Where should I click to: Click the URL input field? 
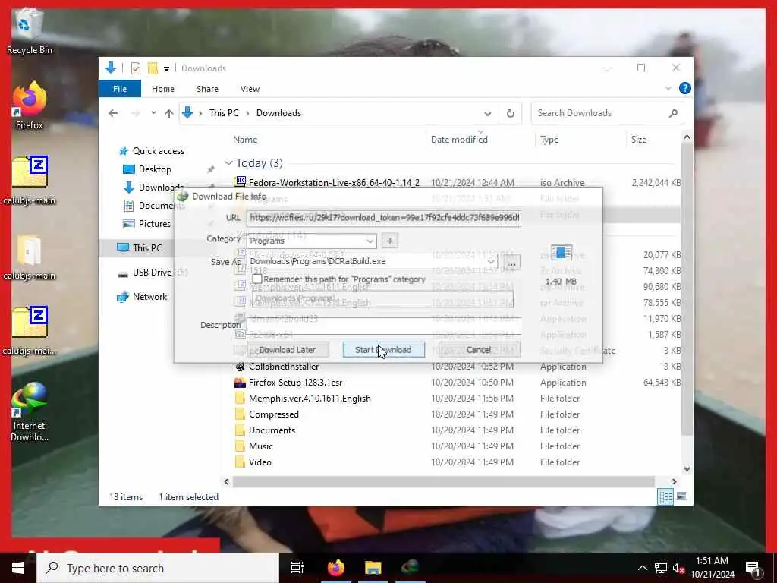coord(383,218)
